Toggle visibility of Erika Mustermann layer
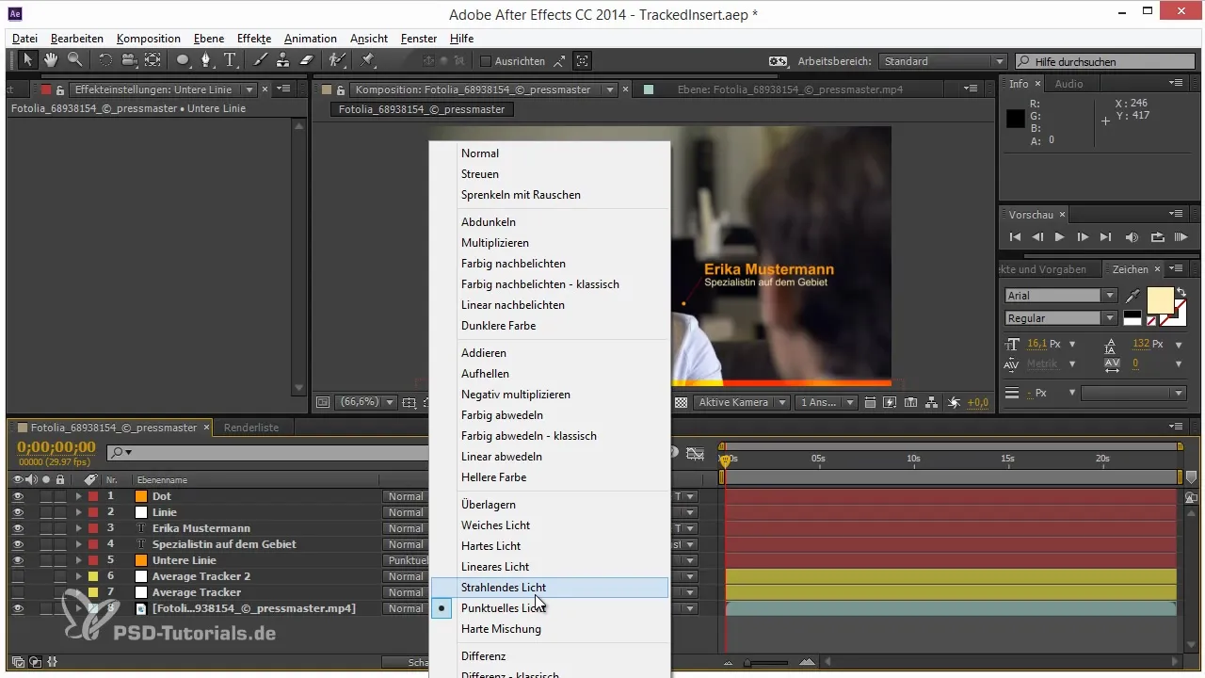 point(18,528)
